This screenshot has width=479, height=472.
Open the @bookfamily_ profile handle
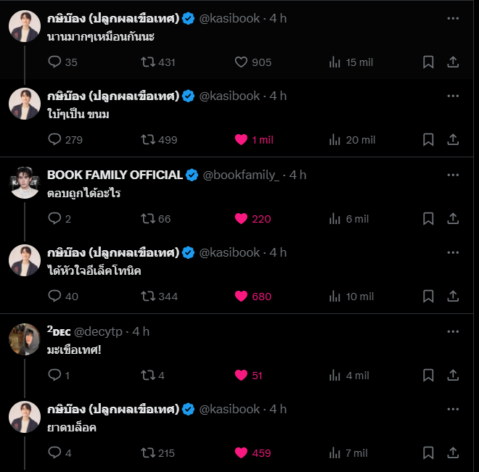tap(241, 175)
